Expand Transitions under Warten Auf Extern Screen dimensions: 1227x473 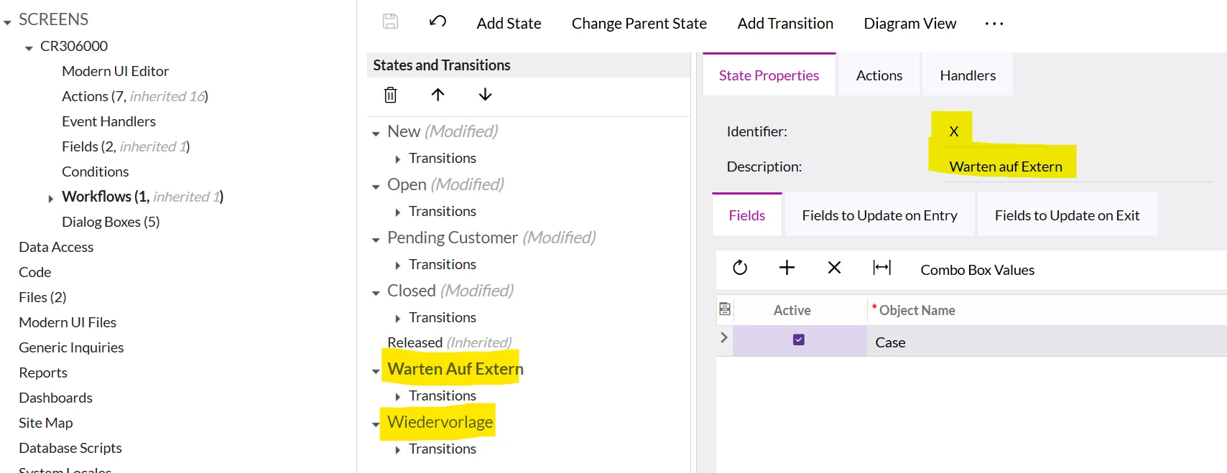[397, 396]
